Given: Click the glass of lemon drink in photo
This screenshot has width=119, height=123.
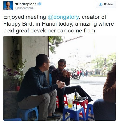Looking at the screenshot, I should (70, 103).
